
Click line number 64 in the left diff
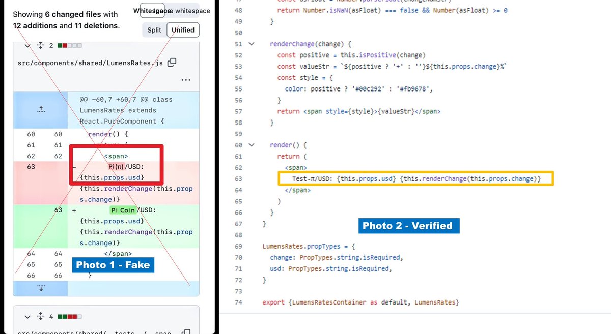click(x=31, y=253)
